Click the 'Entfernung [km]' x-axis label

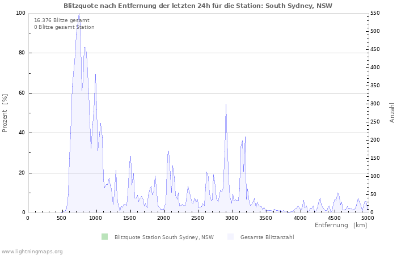(x=340, y=226)
